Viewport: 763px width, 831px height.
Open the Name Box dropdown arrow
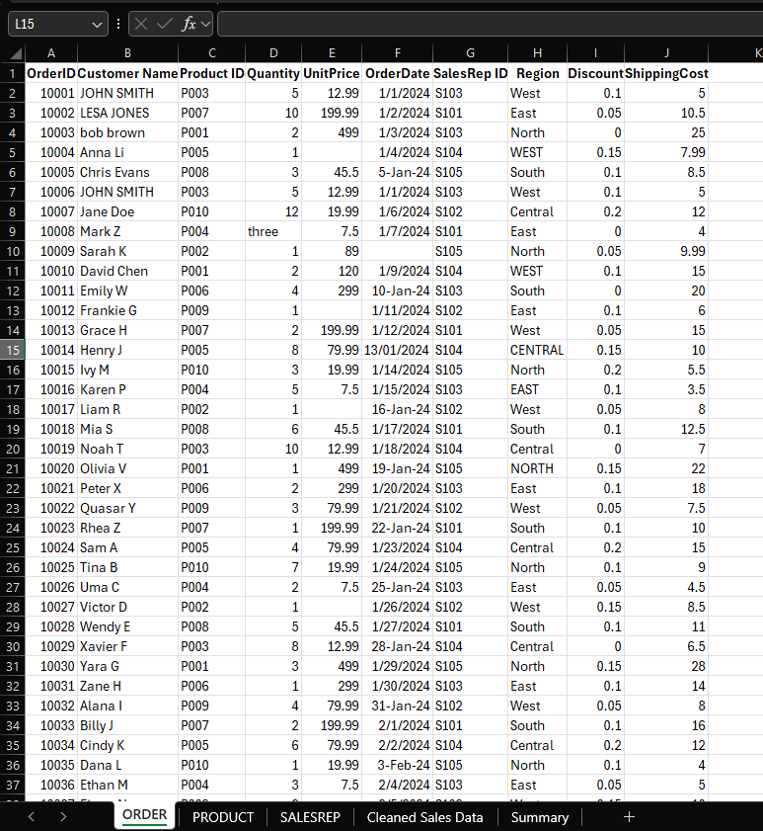(x=97, y=25)
